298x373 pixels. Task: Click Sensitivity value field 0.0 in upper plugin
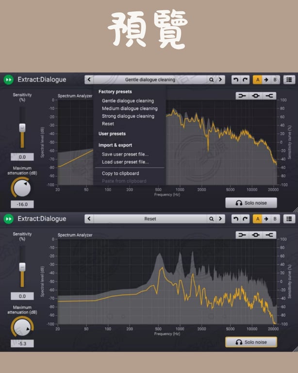(x=22, y=157)
